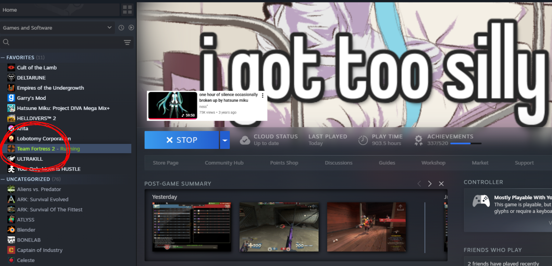Click the 'Yesterday' summary label

[x=165, y=197]
